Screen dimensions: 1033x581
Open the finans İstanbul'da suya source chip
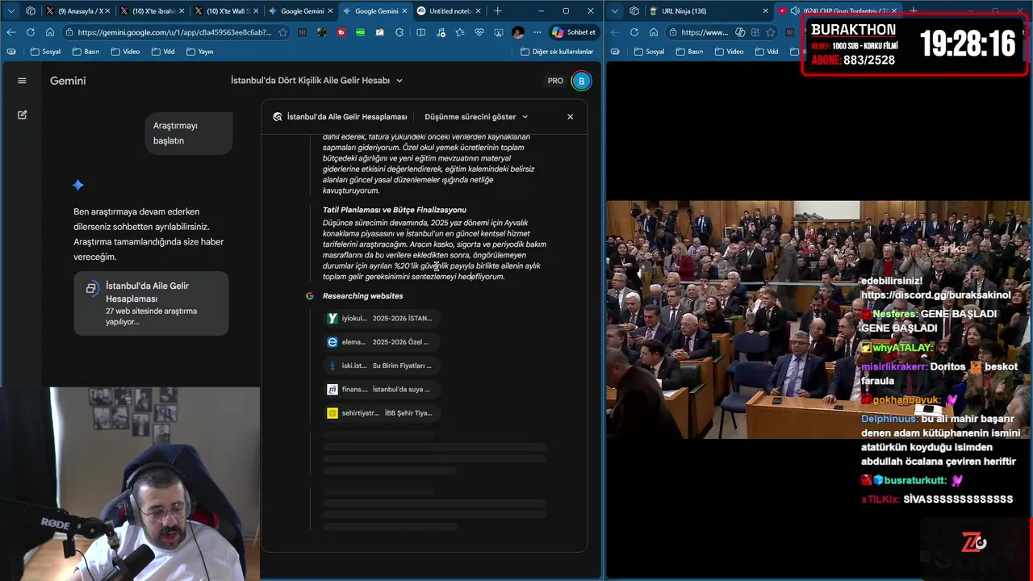coord(381,389)
